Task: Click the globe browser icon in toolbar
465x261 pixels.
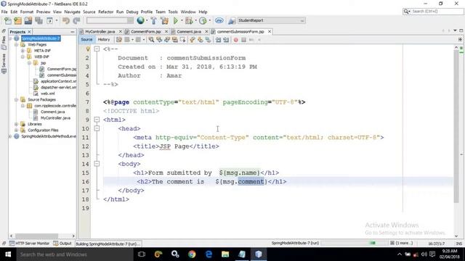Action: click(140, 20)
